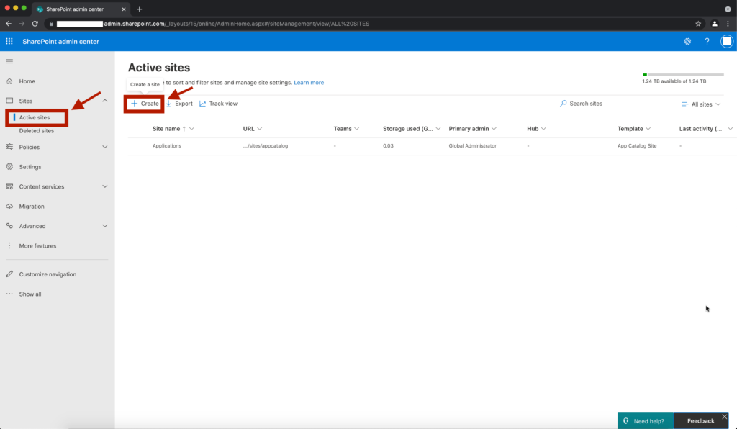Open the Site name column dropdown
This screenshot has width=737, height=429.
click(x=191, y=129)
